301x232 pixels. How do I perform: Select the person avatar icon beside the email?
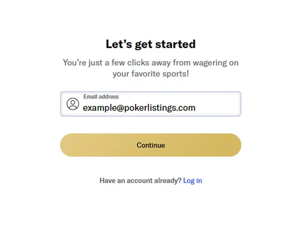[x=73, y=104]
